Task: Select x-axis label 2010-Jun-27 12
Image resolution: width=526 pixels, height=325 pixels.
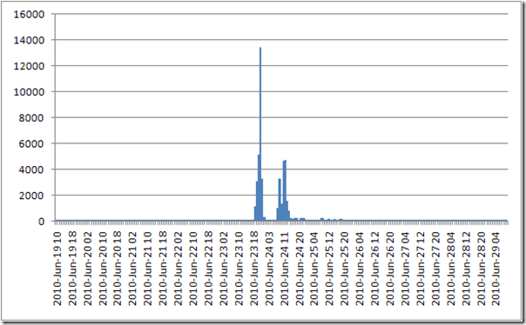Action: click(421, 269)
